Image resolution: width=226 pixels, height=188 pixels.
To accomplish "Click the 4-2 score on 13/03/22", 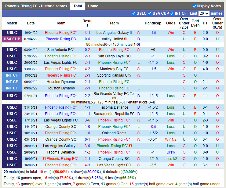I will click(x=87, y=69).
